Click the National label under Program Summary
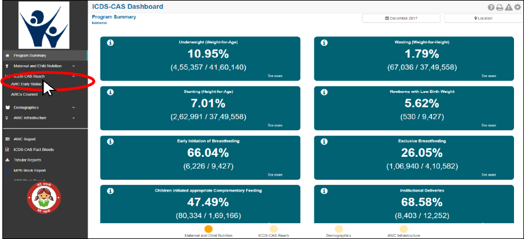524x239 pixels. pyautogui.click(x=99, y=23)
